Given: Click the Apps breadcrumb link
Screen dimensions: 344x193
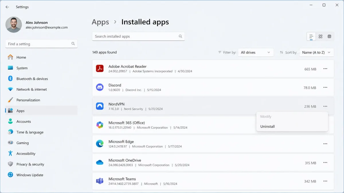Looking at the screenshot, I should pyautogui.click(x=100, y=22).
